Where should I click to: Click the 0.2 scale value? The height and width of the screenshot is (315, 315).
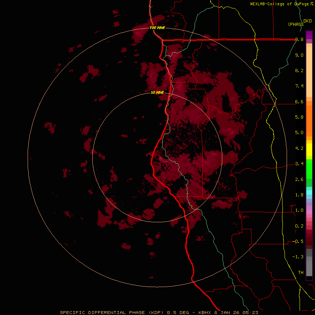(x=299, y=226)
